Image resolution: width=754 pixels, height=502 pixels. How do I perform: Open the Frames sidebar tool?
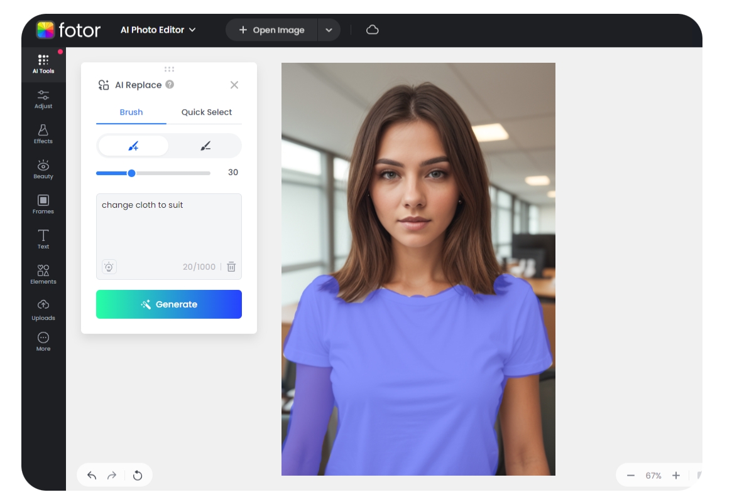click(43, 205)
